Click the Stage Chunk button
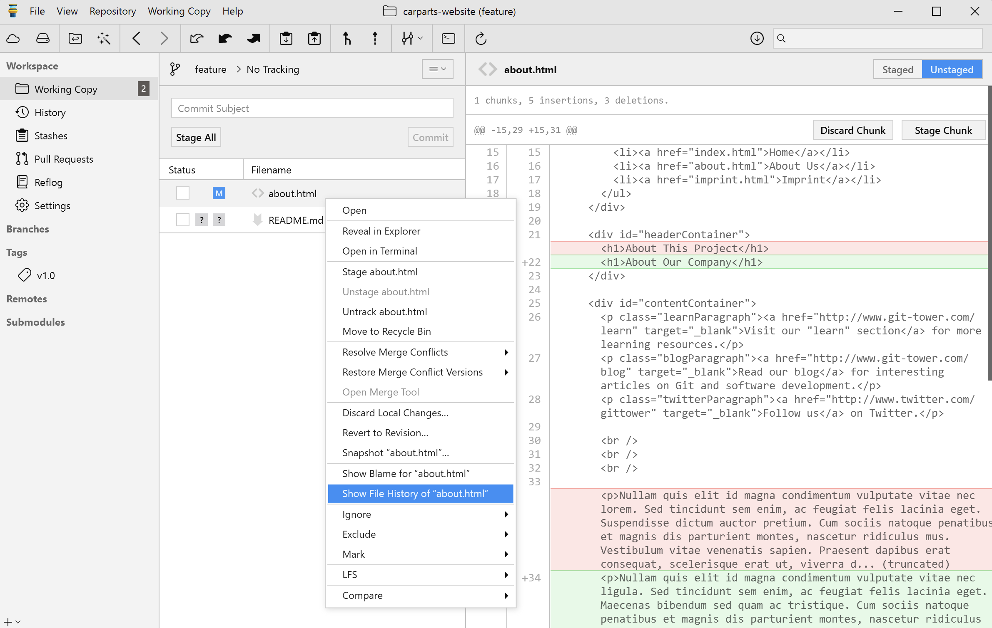Screen dimensions: 992x628 (x=943, y=131)
